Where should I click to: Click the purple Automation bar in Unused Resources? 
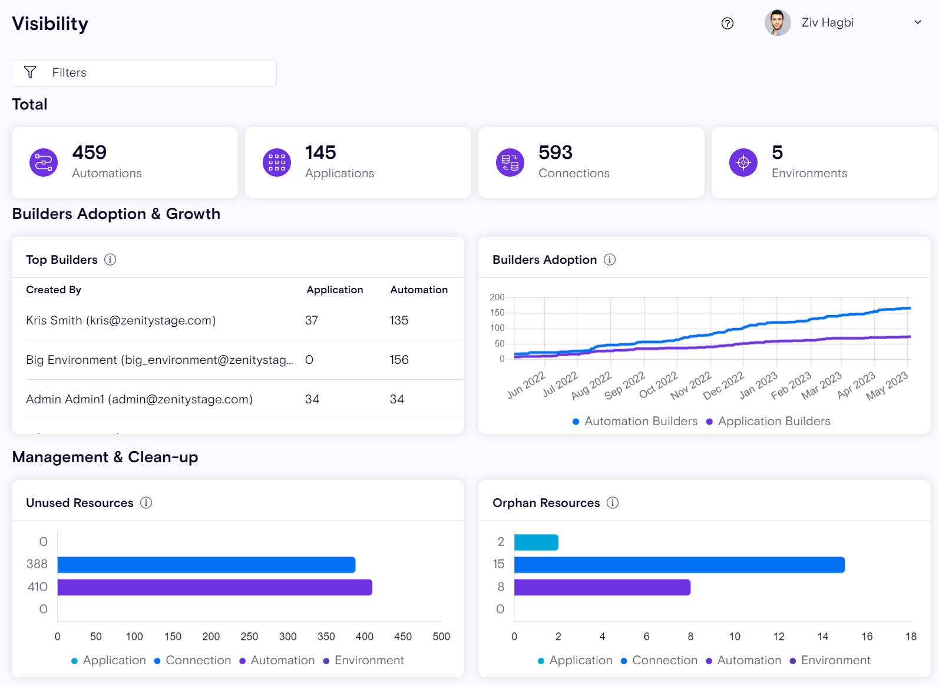click(214, 587)
